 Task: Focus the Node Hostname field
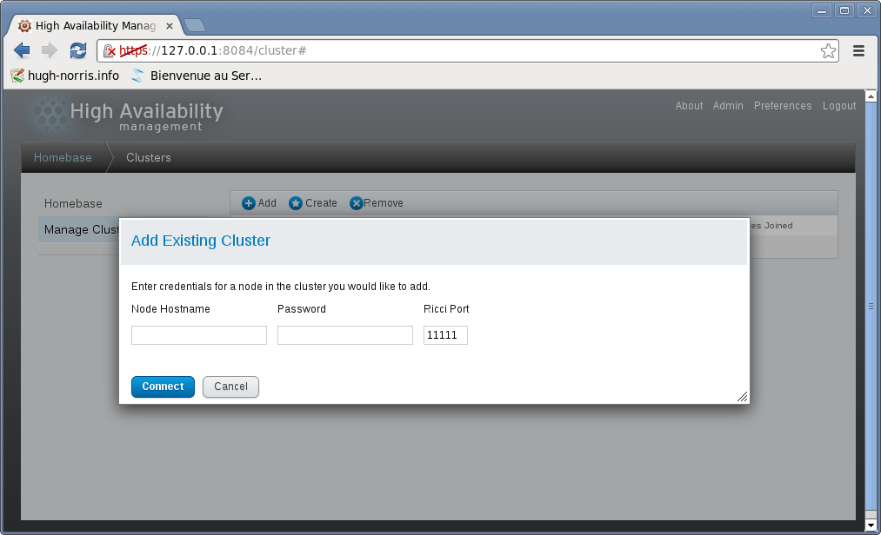(x=198, y=335)
